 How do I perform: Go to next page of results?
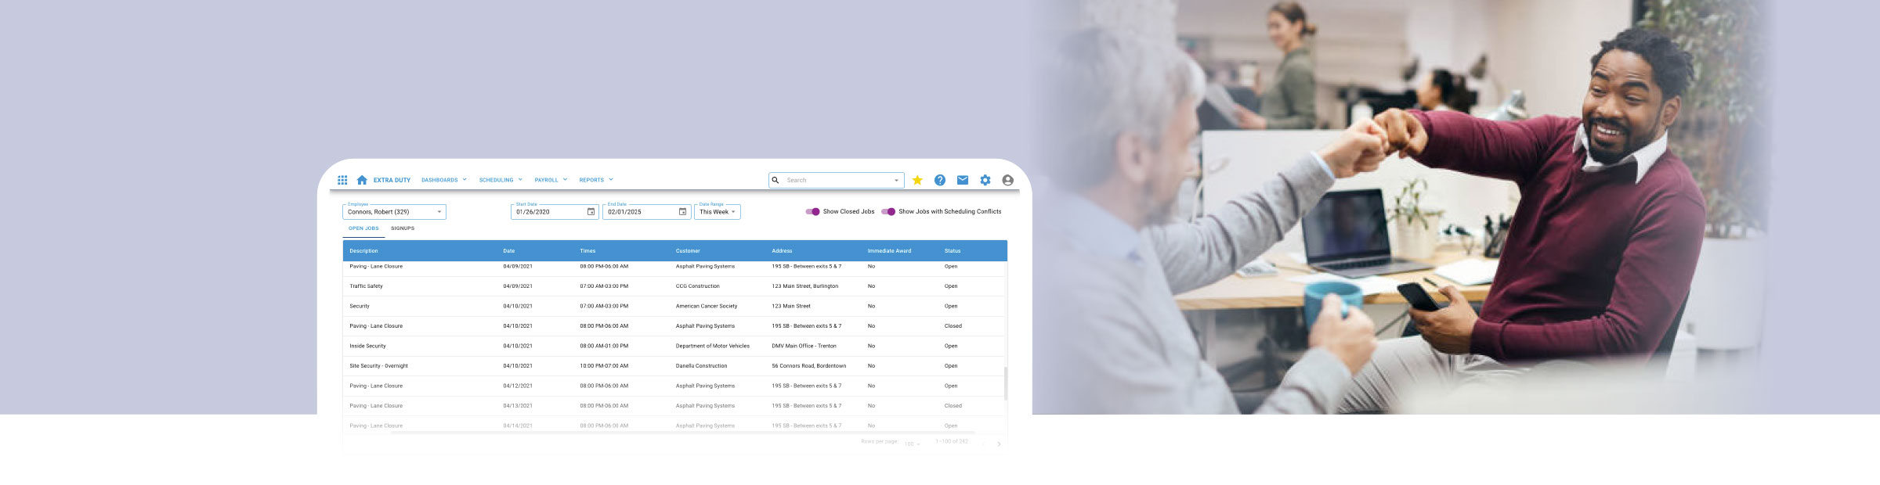tap(999, 444)
